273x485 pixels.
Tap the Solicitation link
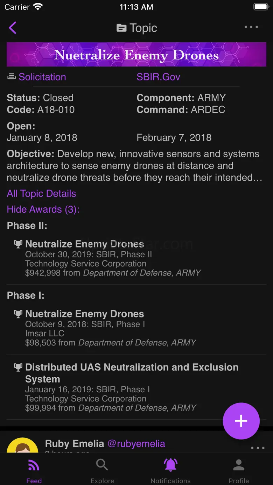pos(42,77)
